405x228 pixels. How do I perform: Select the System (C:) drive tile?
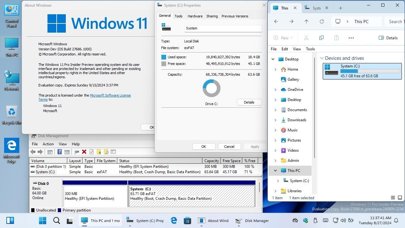pyautogui.click(x=362, y=71)
